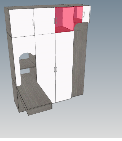This screenshot has height=141, width=122.
Task: Click the right handle of the tall doors
Action: point(57,69)
